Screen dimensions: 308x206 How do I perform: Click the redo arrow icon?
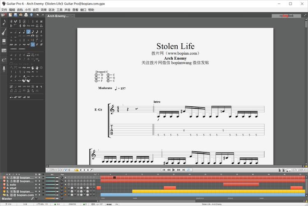(43, 15)
